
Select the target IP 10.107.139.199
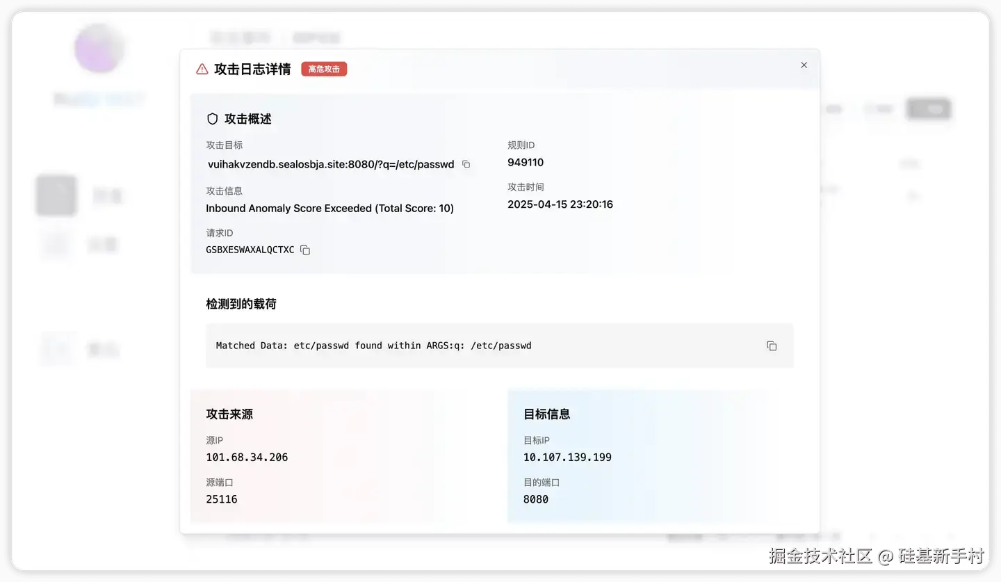(567, 457)
